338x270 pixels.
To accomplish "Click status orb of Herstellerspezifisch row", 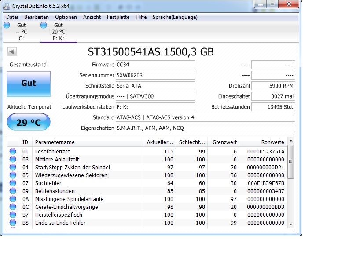I will coord(13,215).
